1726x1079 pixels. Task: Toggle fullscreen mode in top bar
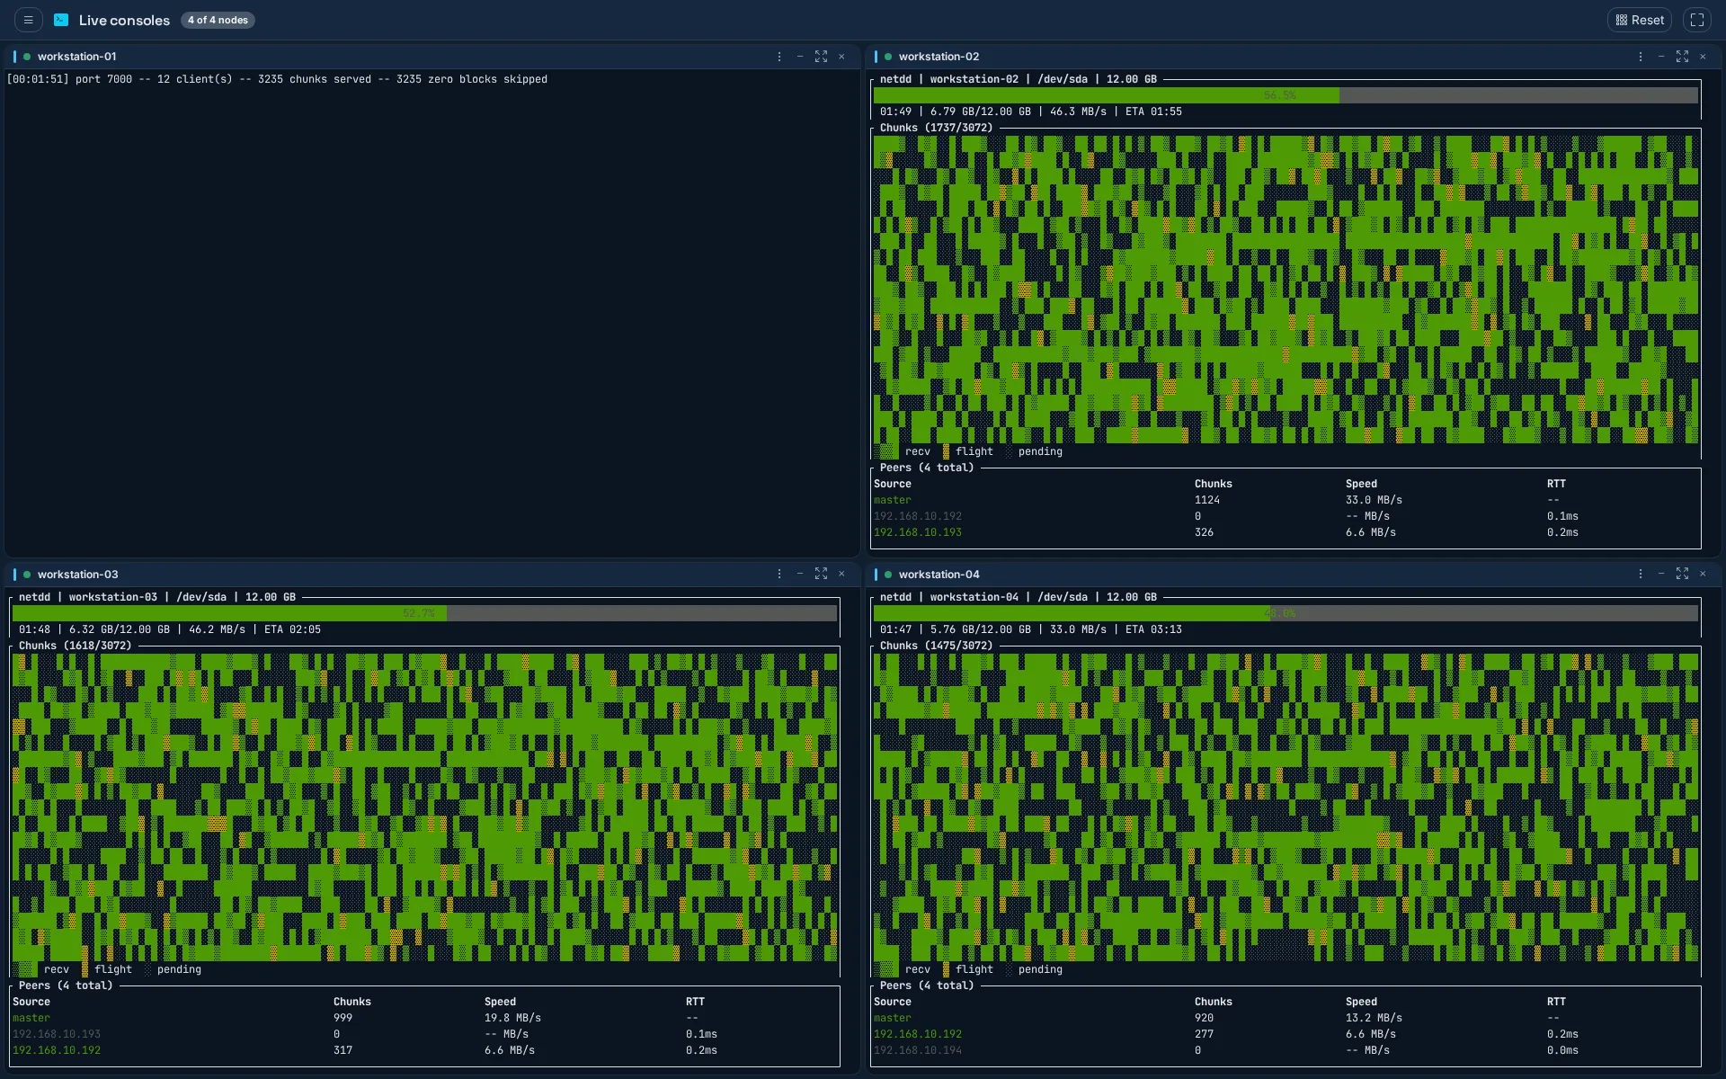[1697, 20]
